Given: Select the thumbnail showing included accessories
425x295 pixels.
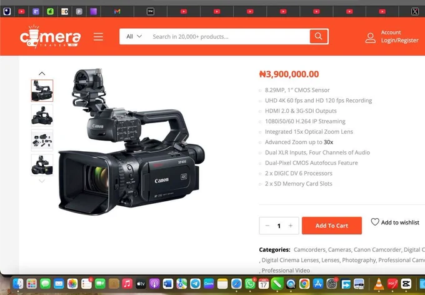Looking at the screenshot, I should [42, 140].
